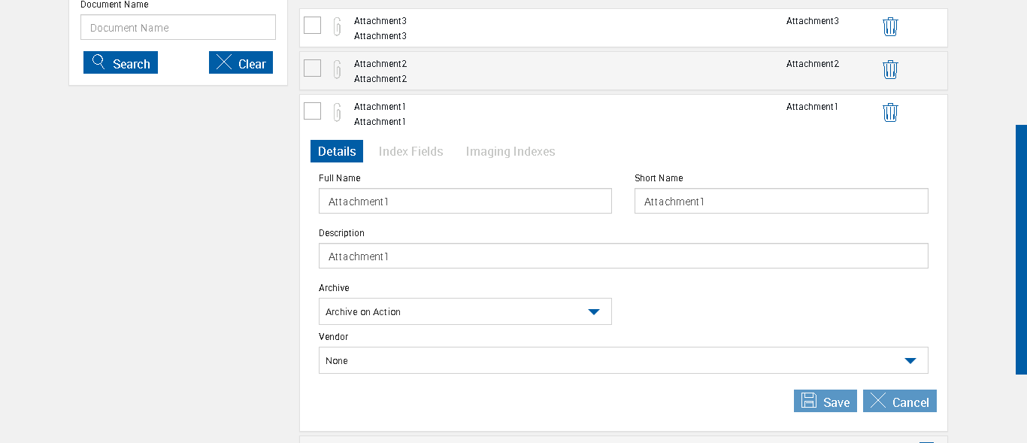Remove Attachment1 with its trash icon

[x=890, y=113]
